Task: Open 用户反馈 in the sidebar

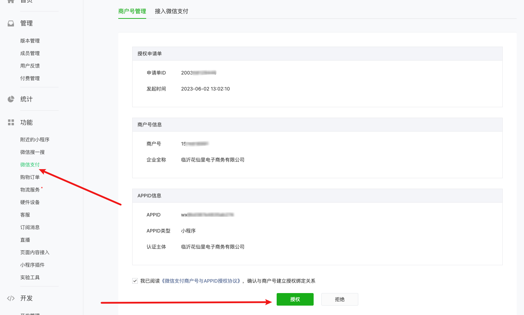Action: coord(30,66)
